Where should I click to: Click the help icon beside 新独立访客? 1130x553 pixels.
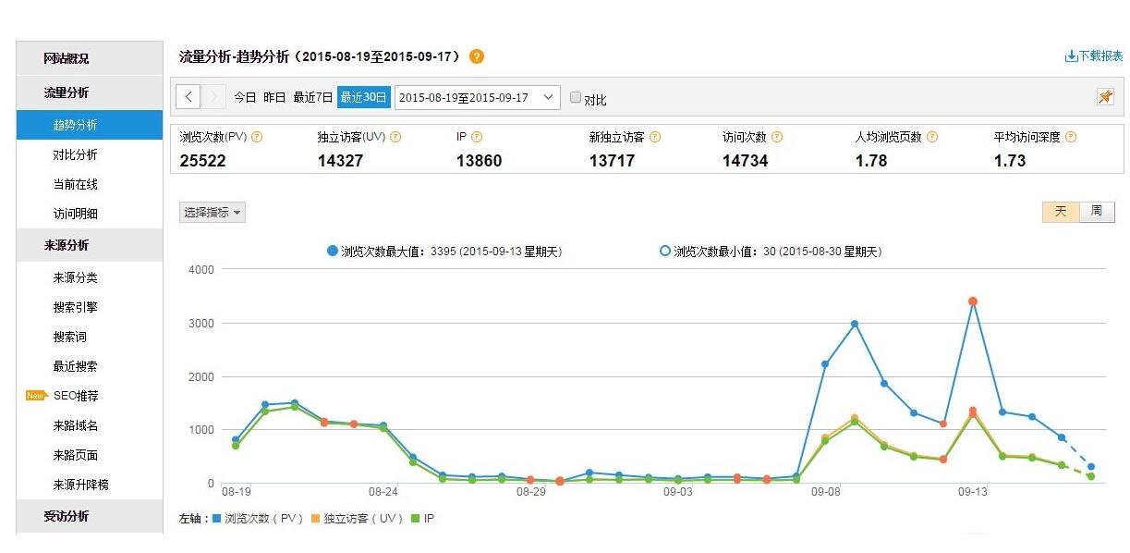pos(655,136)
